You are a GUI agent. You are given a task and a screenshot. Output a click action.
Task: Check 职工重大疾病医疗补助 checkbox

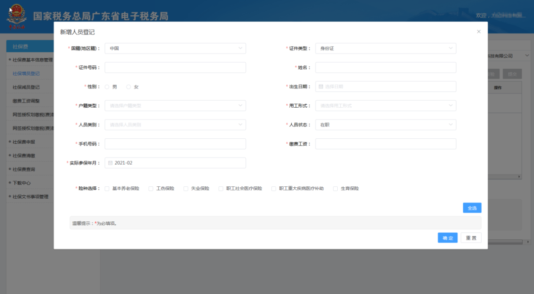click(x=273, y=189)
